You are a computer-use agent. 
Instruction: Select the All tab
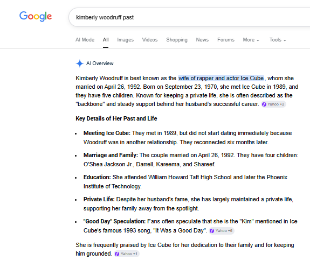pyautogui.click(x=106, y=40)
